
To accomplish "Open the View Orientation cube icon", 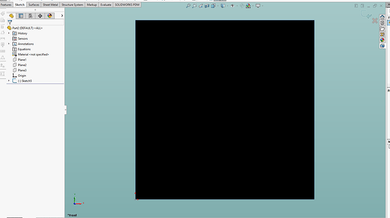I will [x=213, y=6].
